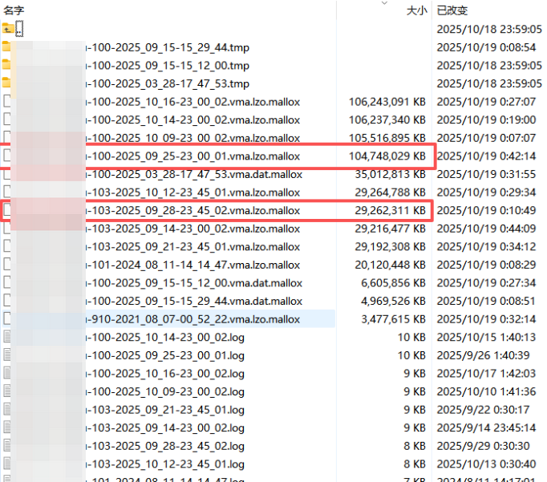
Task: Sort by the 大小 column header
Action: (415, 10)
